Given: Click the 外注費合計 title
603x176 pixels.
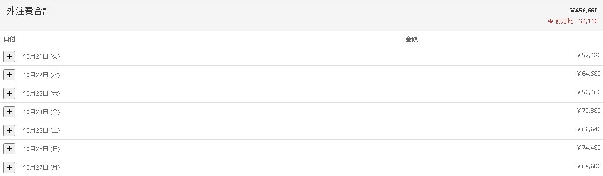Looking at the screenshot, I should pos(29,12).
